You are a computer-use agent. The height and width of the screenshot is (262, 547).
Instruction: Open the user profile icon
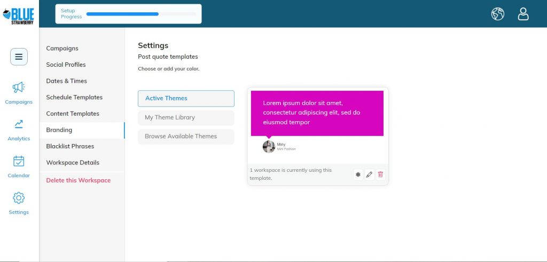point(523,14)
